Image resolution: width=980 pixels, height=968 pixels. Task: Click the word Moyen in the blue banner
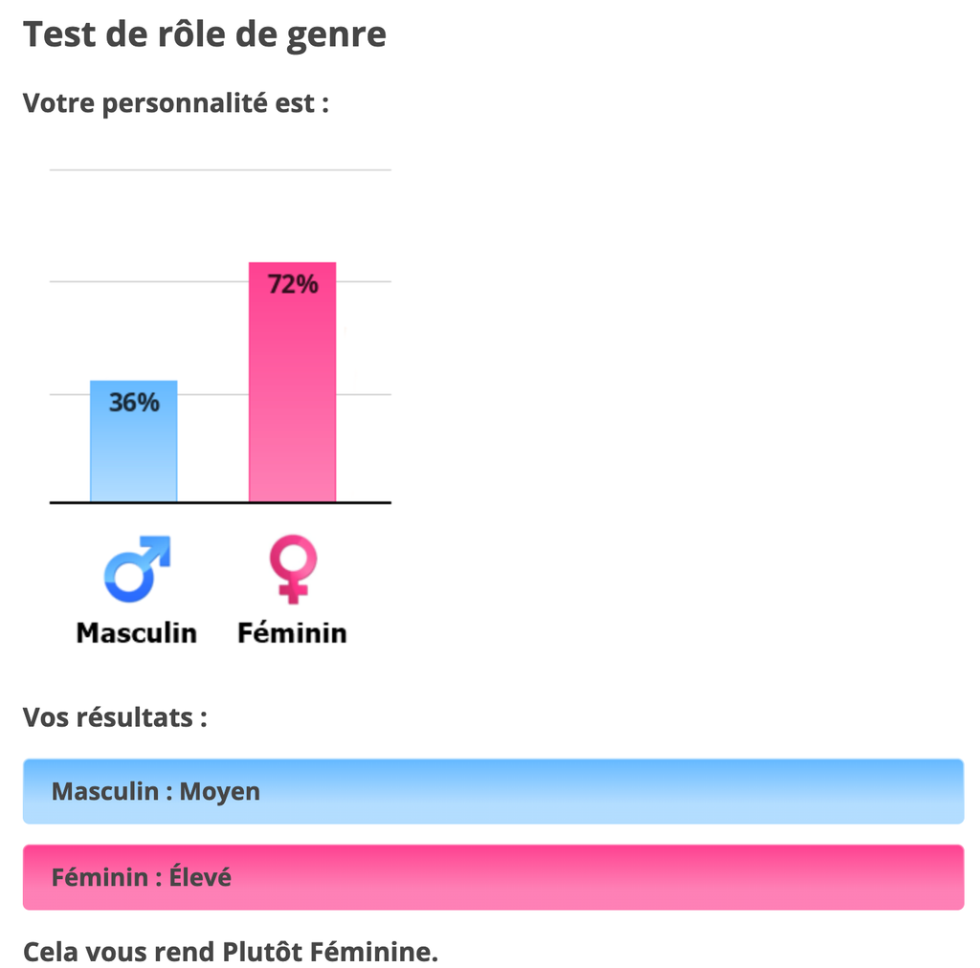220,792
